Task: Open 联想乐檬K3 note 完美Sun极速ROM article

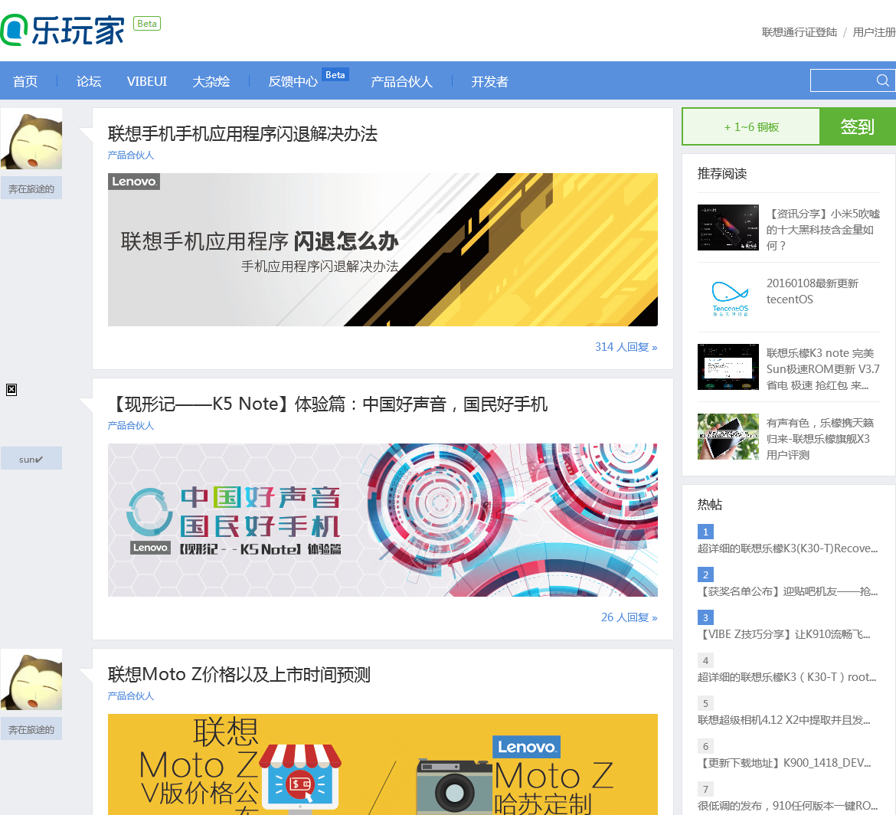Action: click(x=822, y=368)
